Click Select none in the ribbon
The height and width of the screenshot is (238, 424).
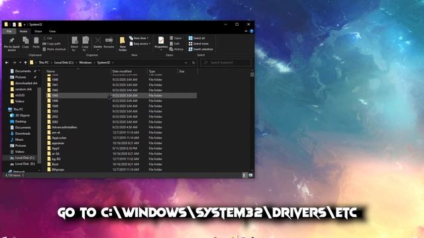tap(199, 44)
